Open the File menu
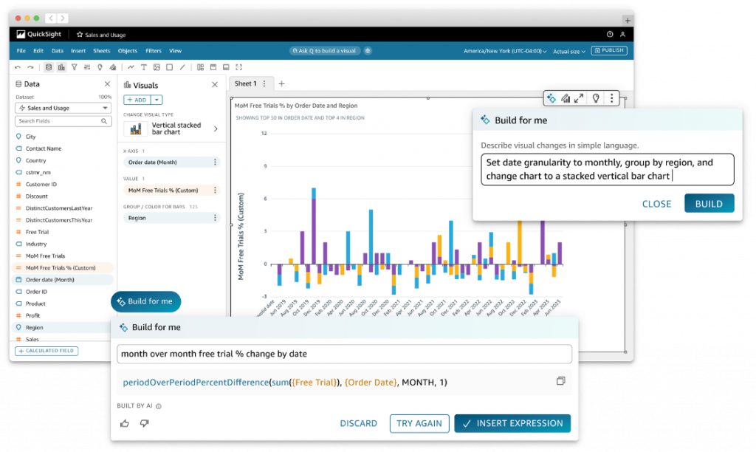The height and width of the screenshot is (452, 756). [x=21, y=51]
